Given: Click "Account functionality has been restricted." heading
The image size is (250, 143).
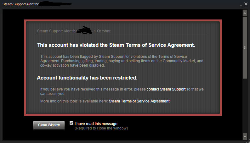Looking at the screenshot, I should (87, 78).
